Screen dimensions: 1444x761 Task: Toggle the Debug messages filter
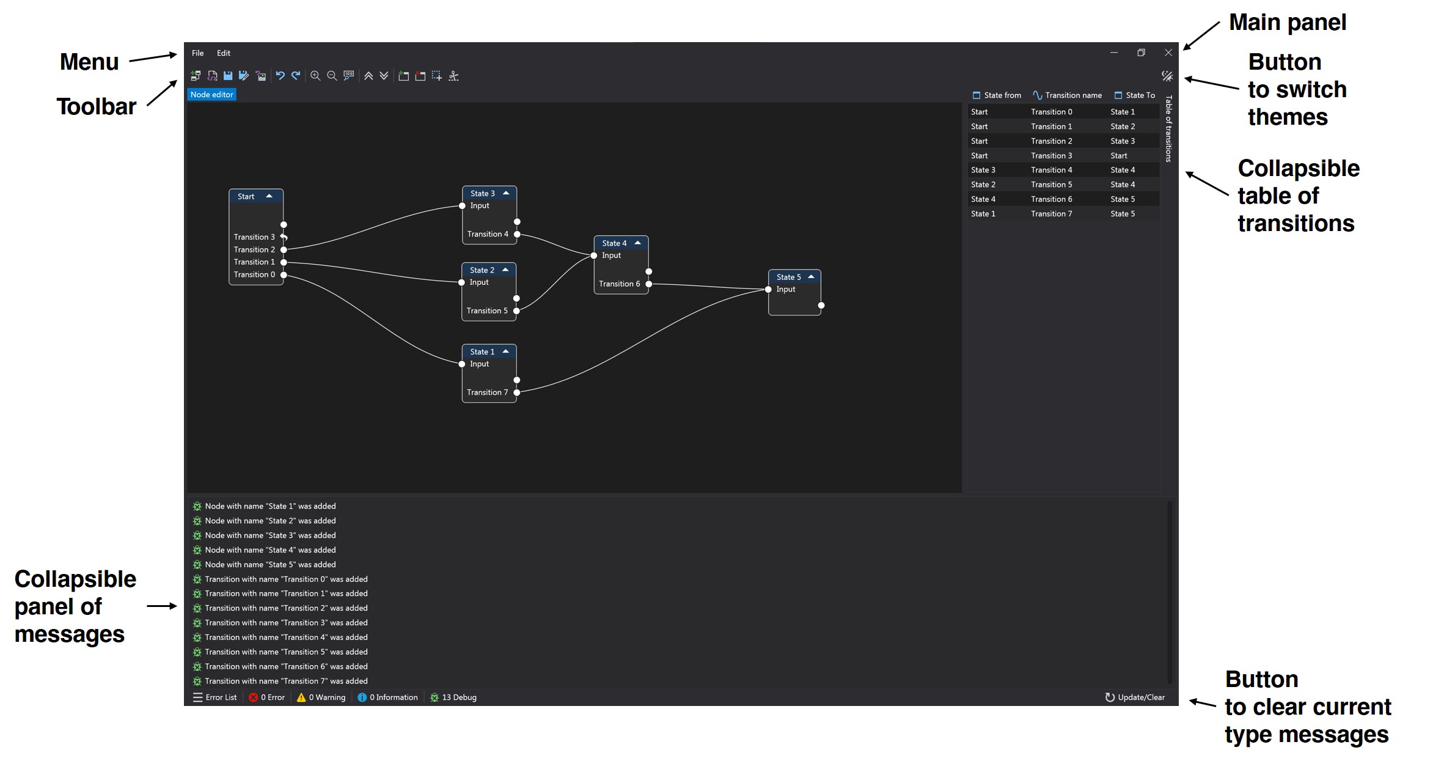(x=453, y=697)
